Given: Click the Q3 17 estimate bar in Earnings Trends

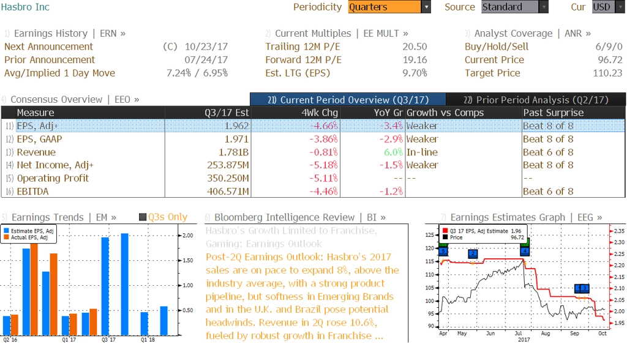Looking at the screenshot, I should [x=105, y=286].
